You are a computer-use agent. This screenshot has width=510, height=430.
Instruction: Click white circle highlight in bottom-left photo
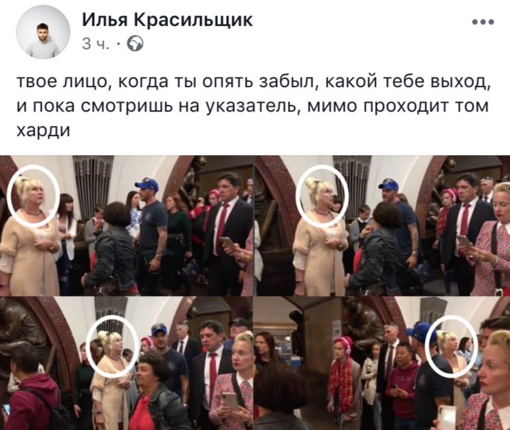tap(112, 344)
